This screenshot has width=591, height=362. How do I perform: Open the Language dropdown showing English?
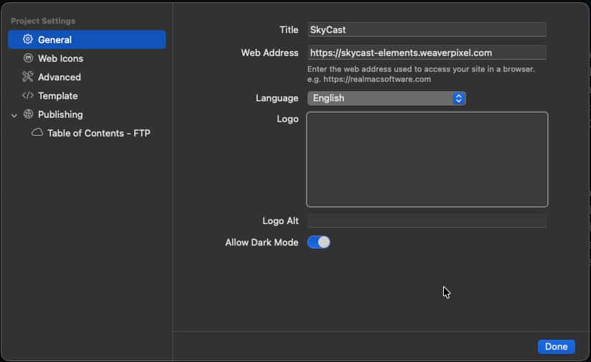click(x=386, y=98)
